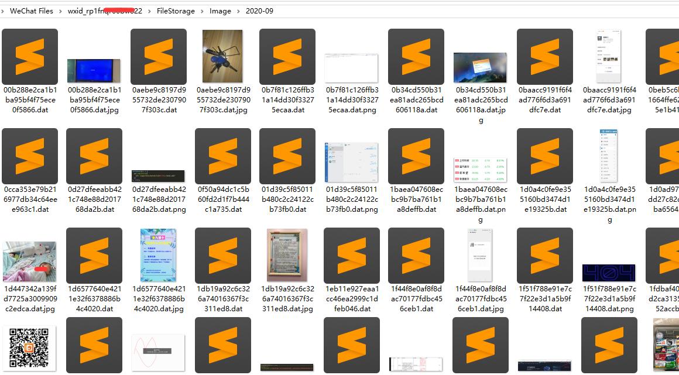Select 1d6577640e4211e32f6378886b4c4020.dat Sublime icon
The width and height of the screenshot is (679, 375).
coord(94,256)
